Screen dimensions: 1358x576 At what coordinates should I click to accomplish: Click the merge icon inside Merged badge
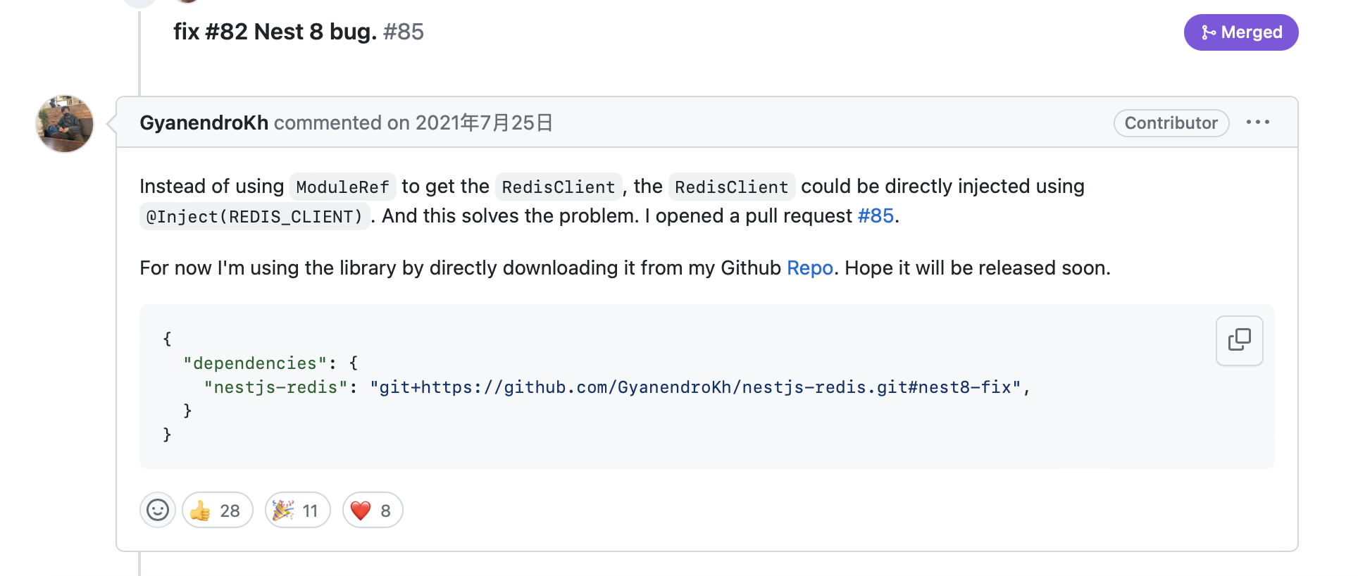click(x=1209, y=32)
